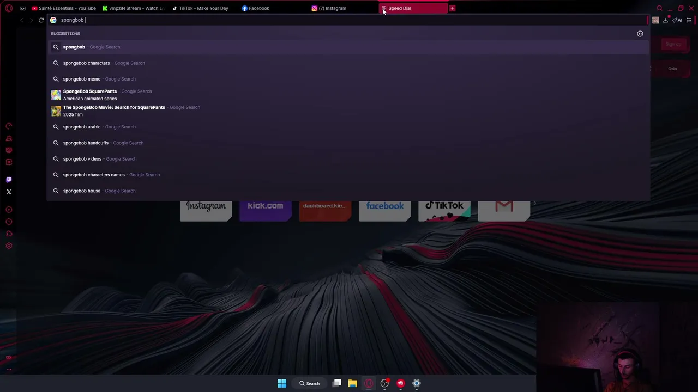Open the Gmail speed dial tile

(x=504, y=210)
